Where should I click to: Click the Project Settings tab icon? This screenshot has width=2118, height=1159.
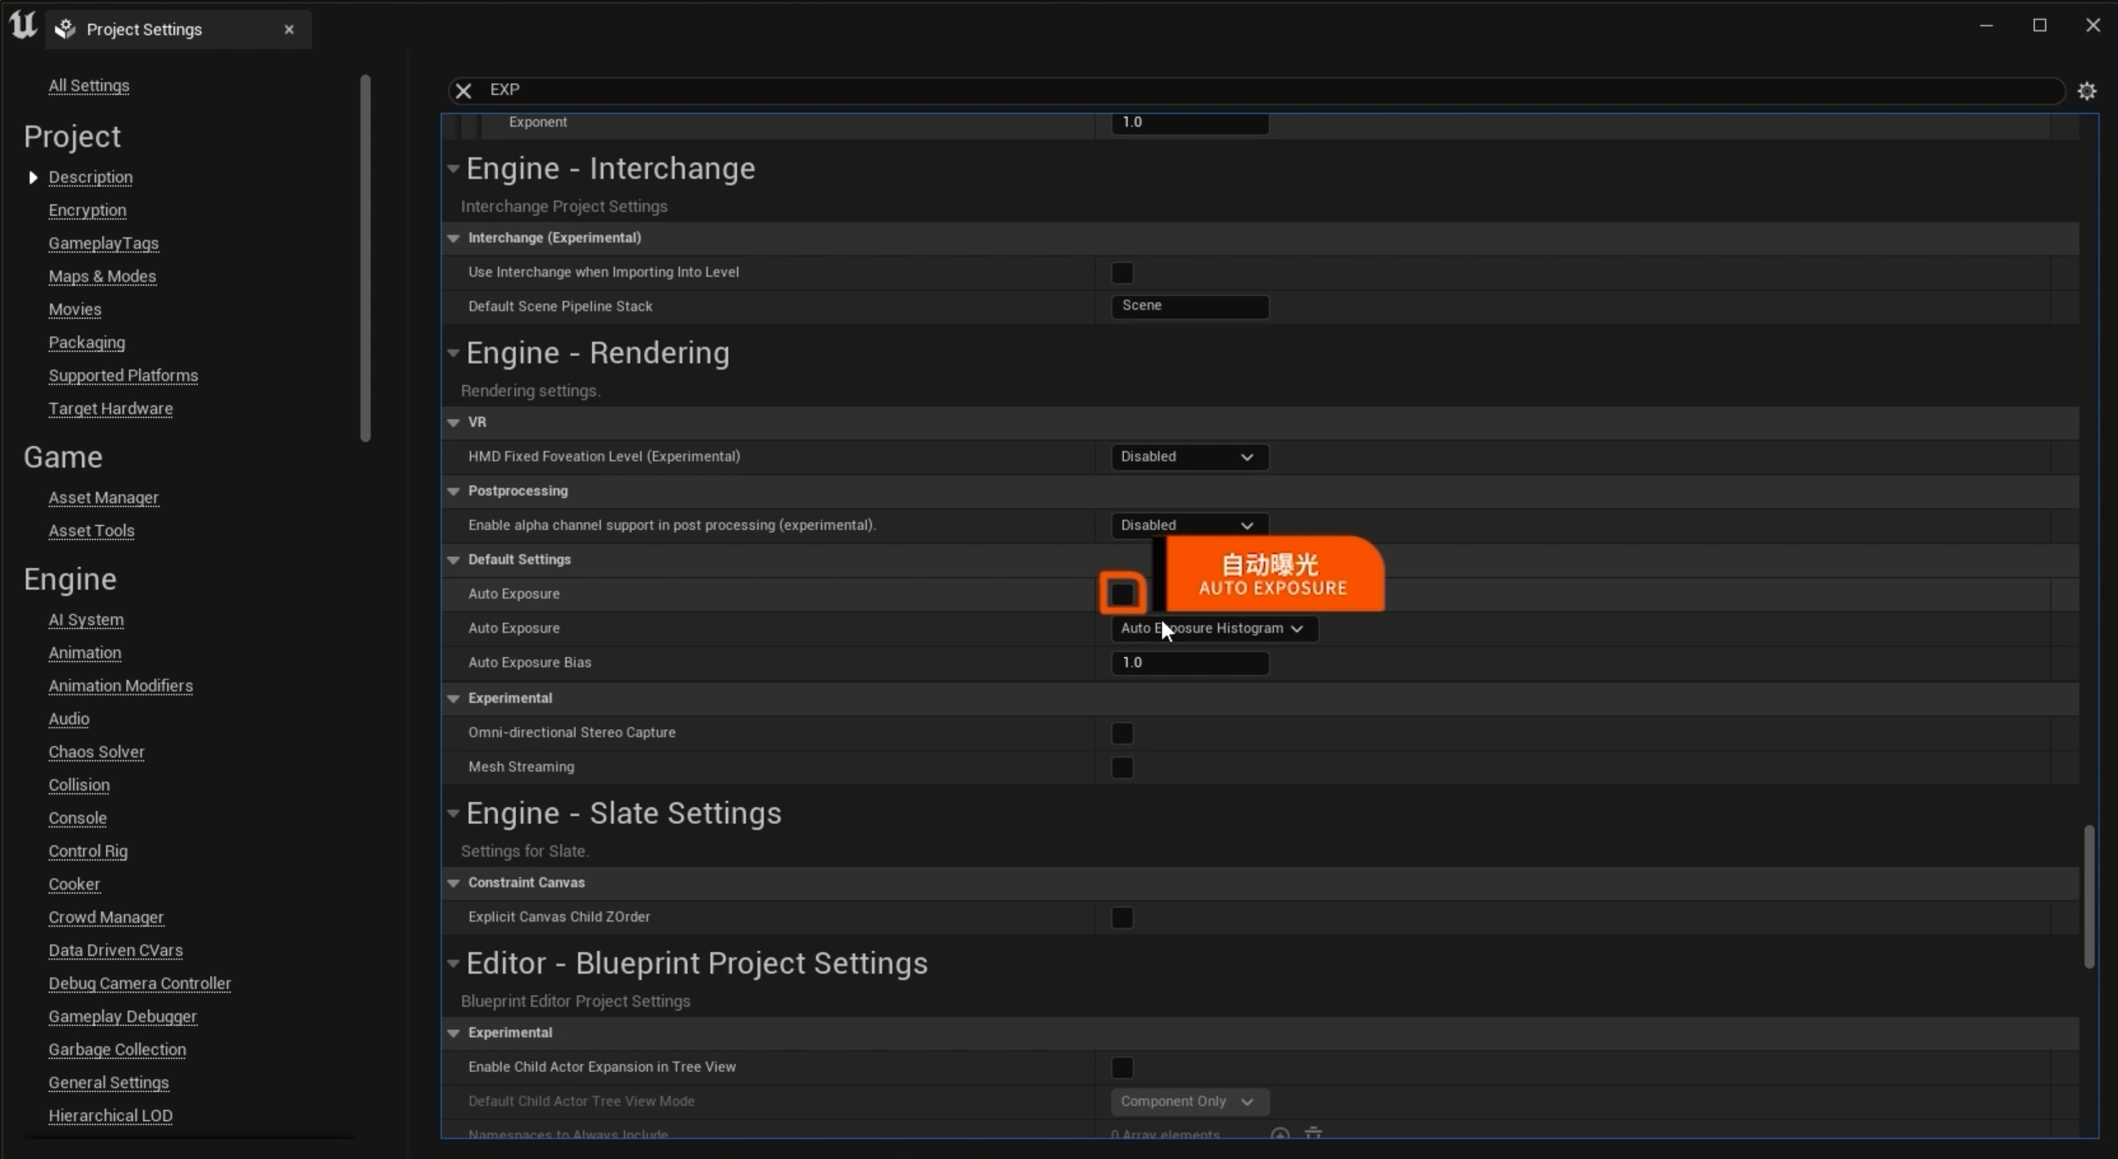[x=65, y=30]
